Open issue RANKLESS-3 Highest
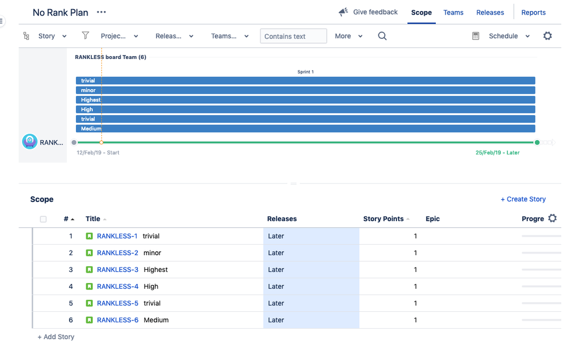The width and height of the screenshot is (579, 342). (x=118, y=270)
